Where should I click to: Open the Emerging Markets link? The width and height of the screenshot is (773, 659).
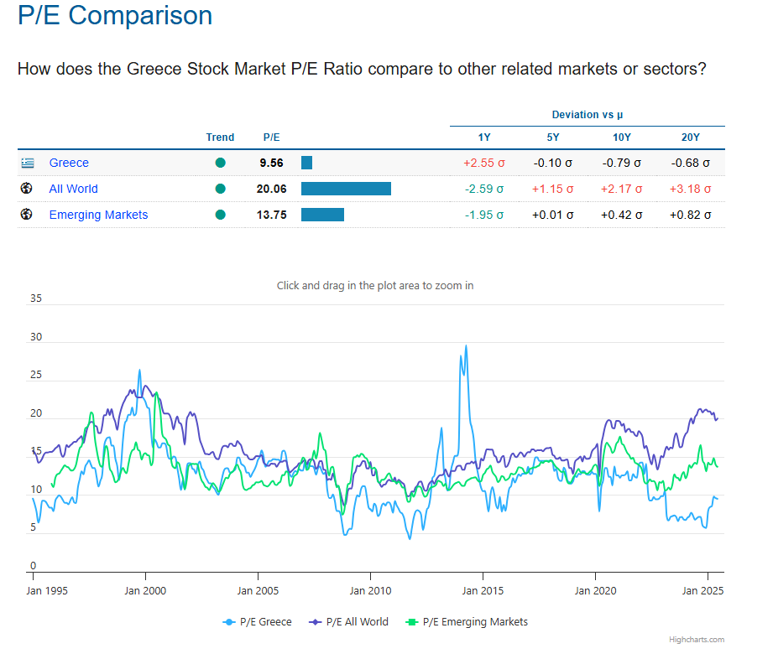[x=98, y=215]
